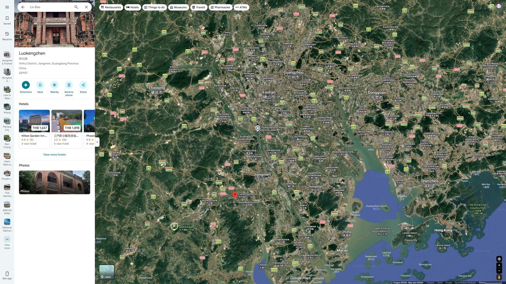Open the main hamburger menu
Screen dimensions: 506x284
click(x=7, y=7)
